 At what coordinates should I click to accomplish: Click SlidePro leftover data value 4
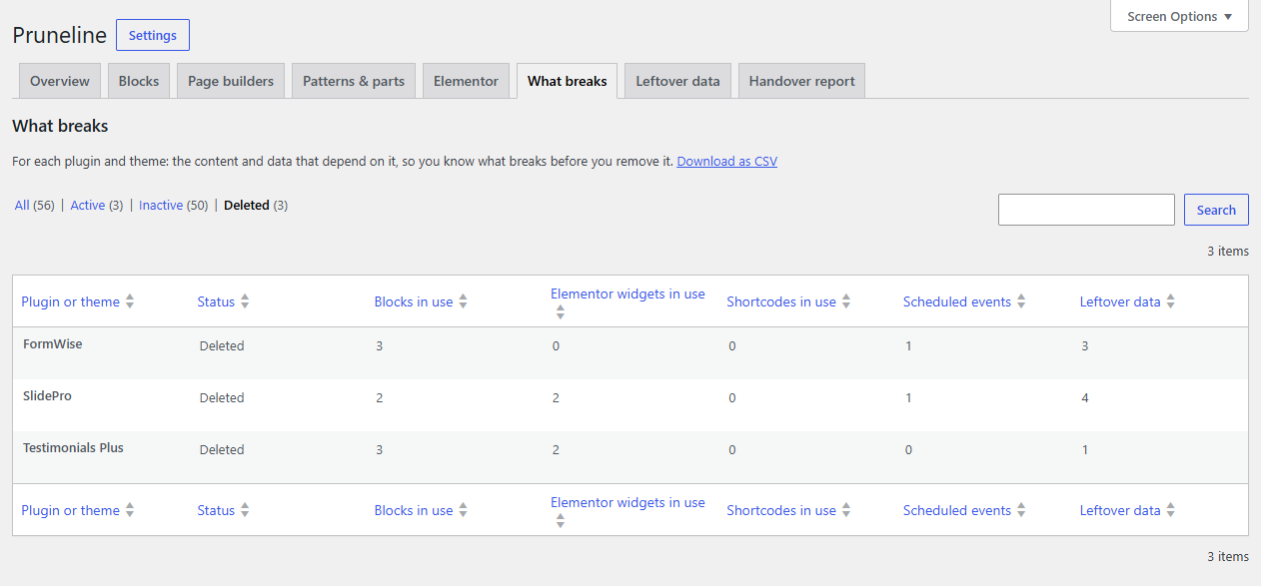coord(1085,397)
